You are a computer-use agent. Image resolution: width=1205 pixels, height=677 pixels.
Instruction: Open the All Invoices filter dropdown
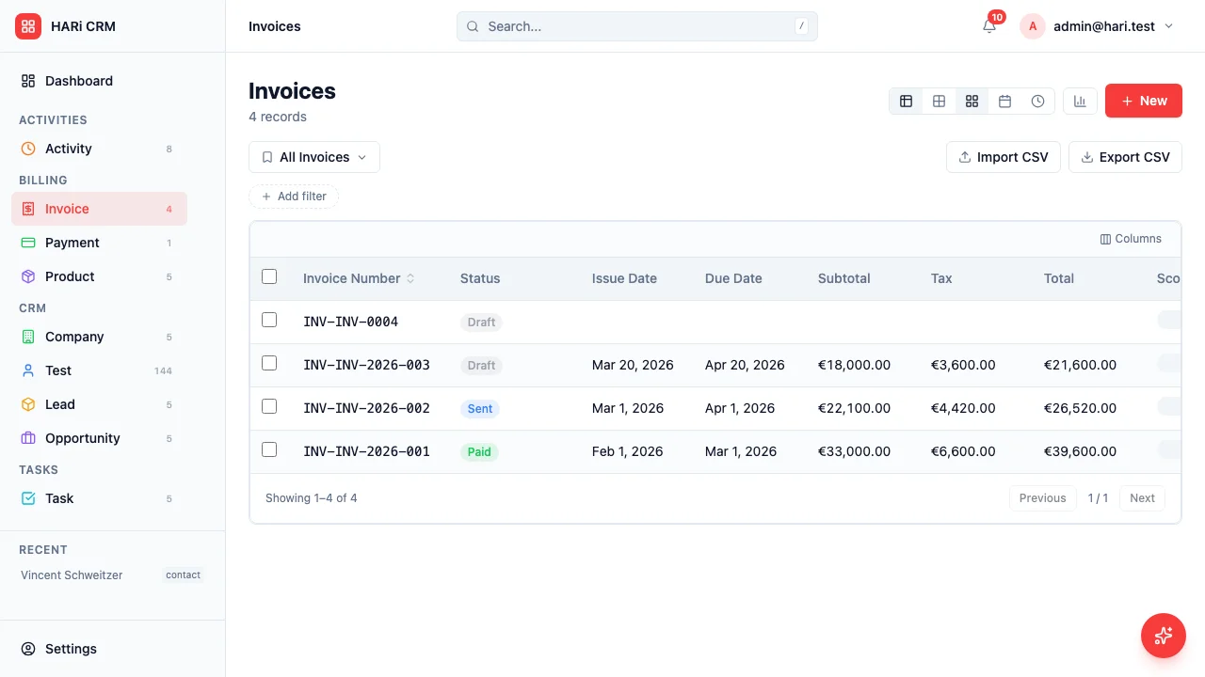click(313, 157)
